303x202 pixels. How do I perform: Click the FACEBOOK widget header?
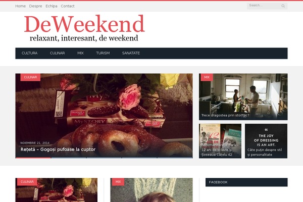pyautogui.click(x=246, y=182)
